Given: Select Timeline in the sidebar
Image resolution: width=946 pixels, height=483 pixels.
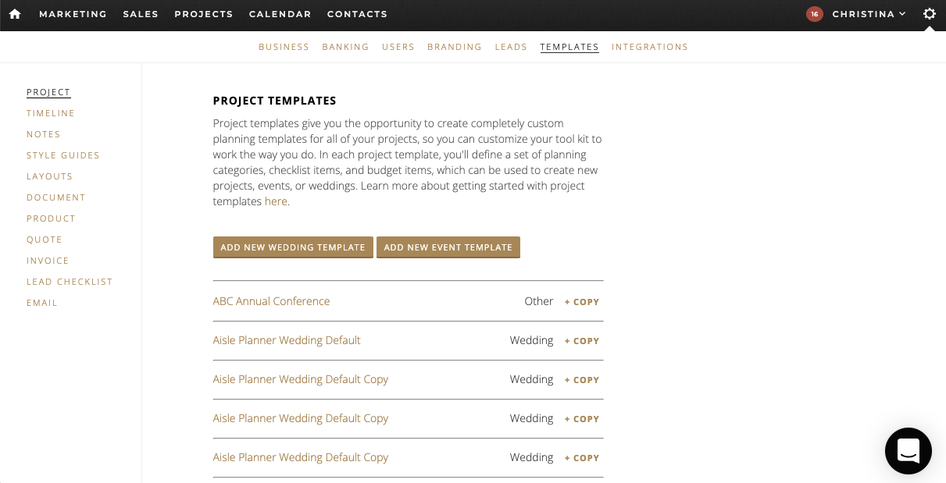Looking at the screenshot, I should [51, 113].
